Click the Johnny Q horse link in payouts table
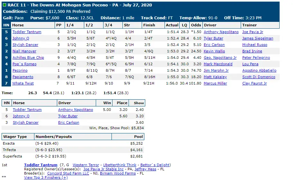296x180 pixels. [x=21, y=116]
